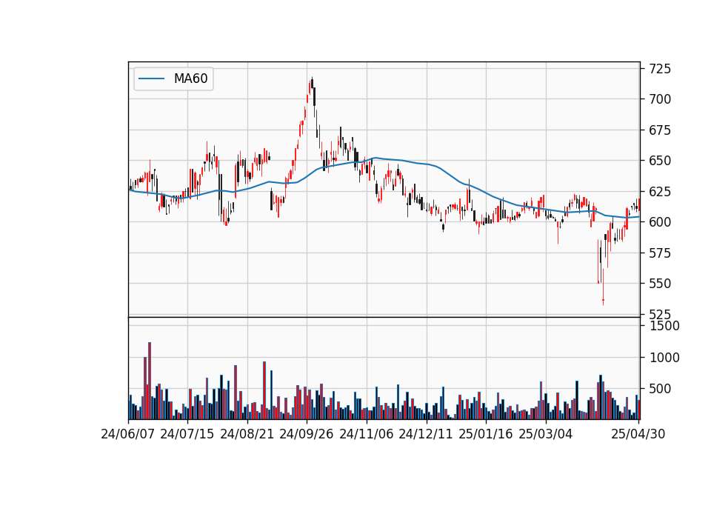Click the 500 volume axis label
This screenshot has height=511, width=711.
pos(660,389)
